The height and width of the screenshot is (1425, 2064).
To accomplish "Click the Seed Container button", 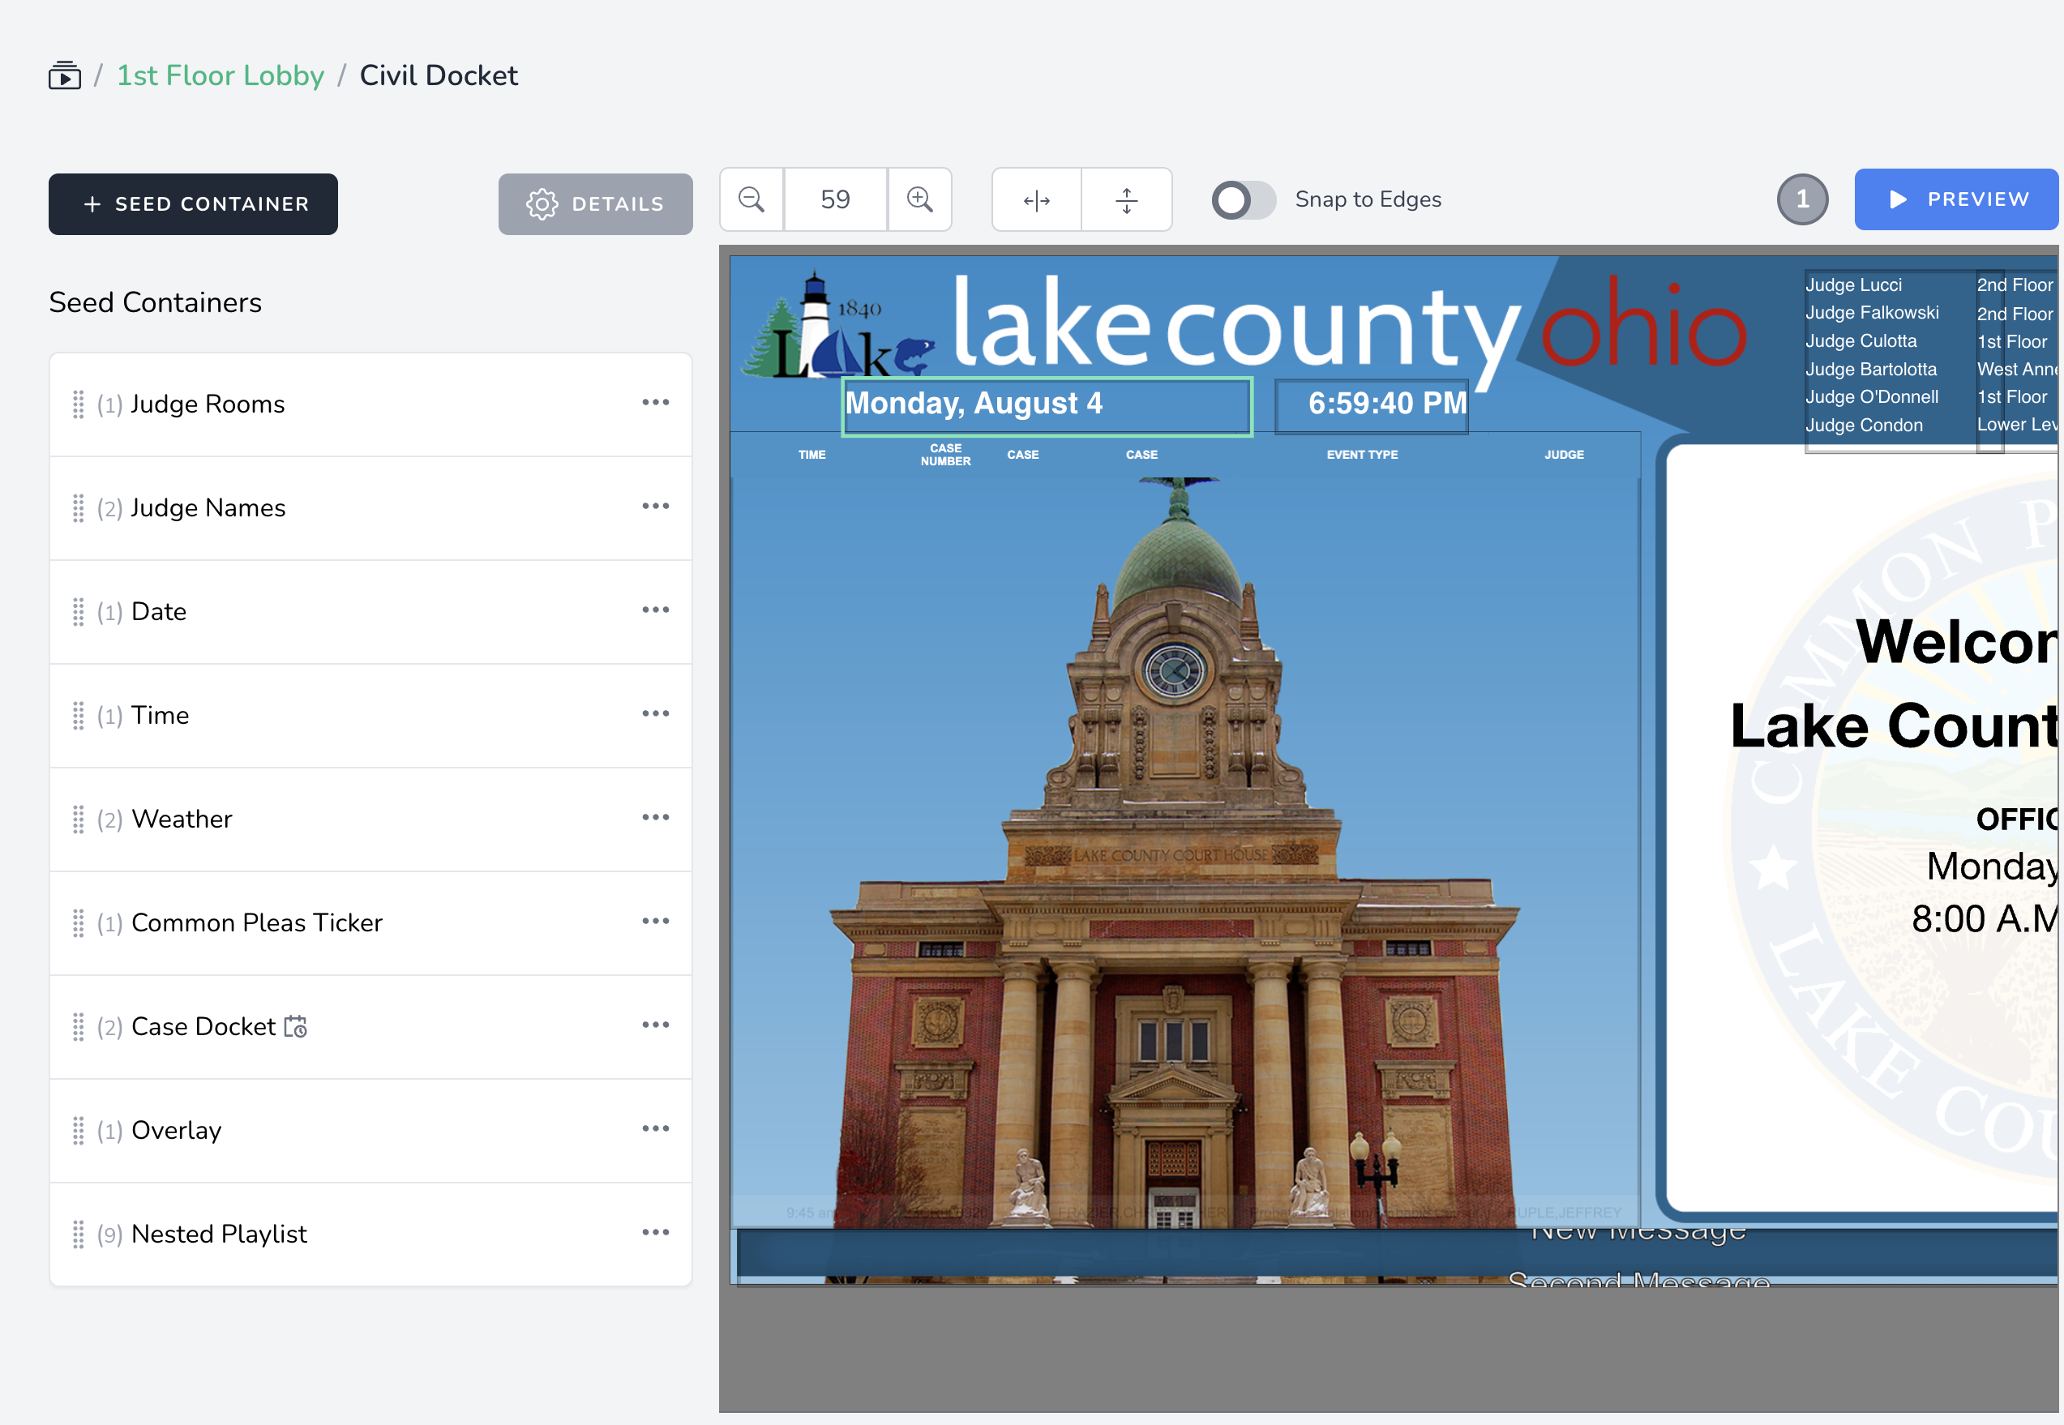I will click(194, 204).
